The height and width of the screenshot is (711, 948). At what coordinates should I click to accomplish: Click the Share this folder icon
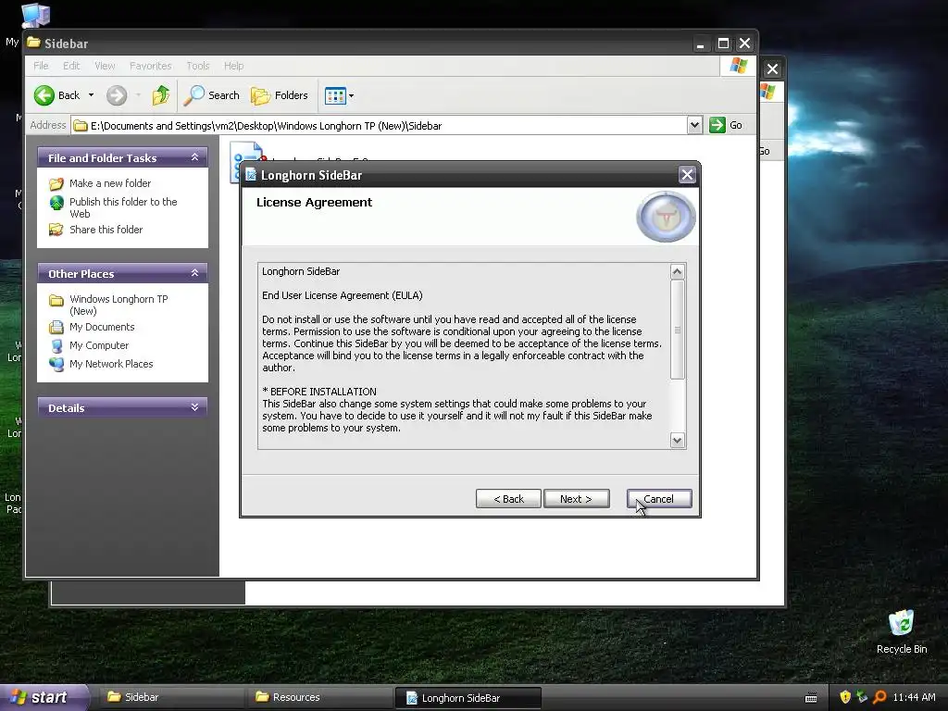(x=56, y=230)
